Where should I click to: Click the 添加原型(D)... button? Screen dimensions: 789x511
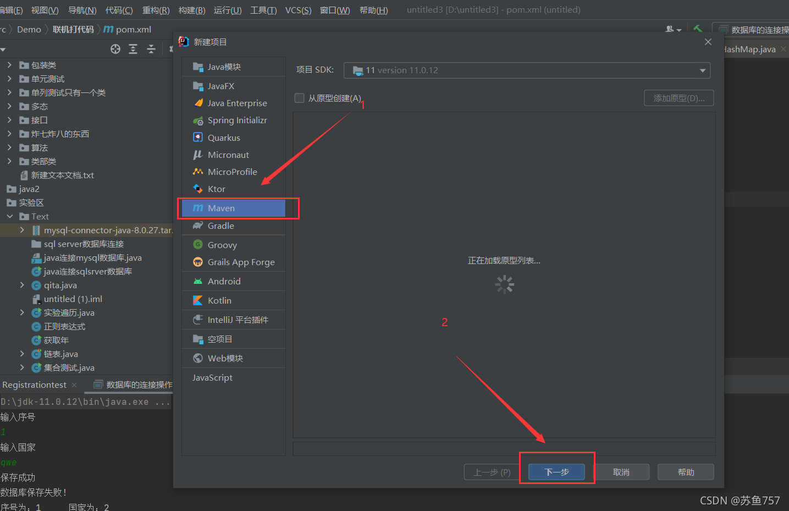pos(679,98)
